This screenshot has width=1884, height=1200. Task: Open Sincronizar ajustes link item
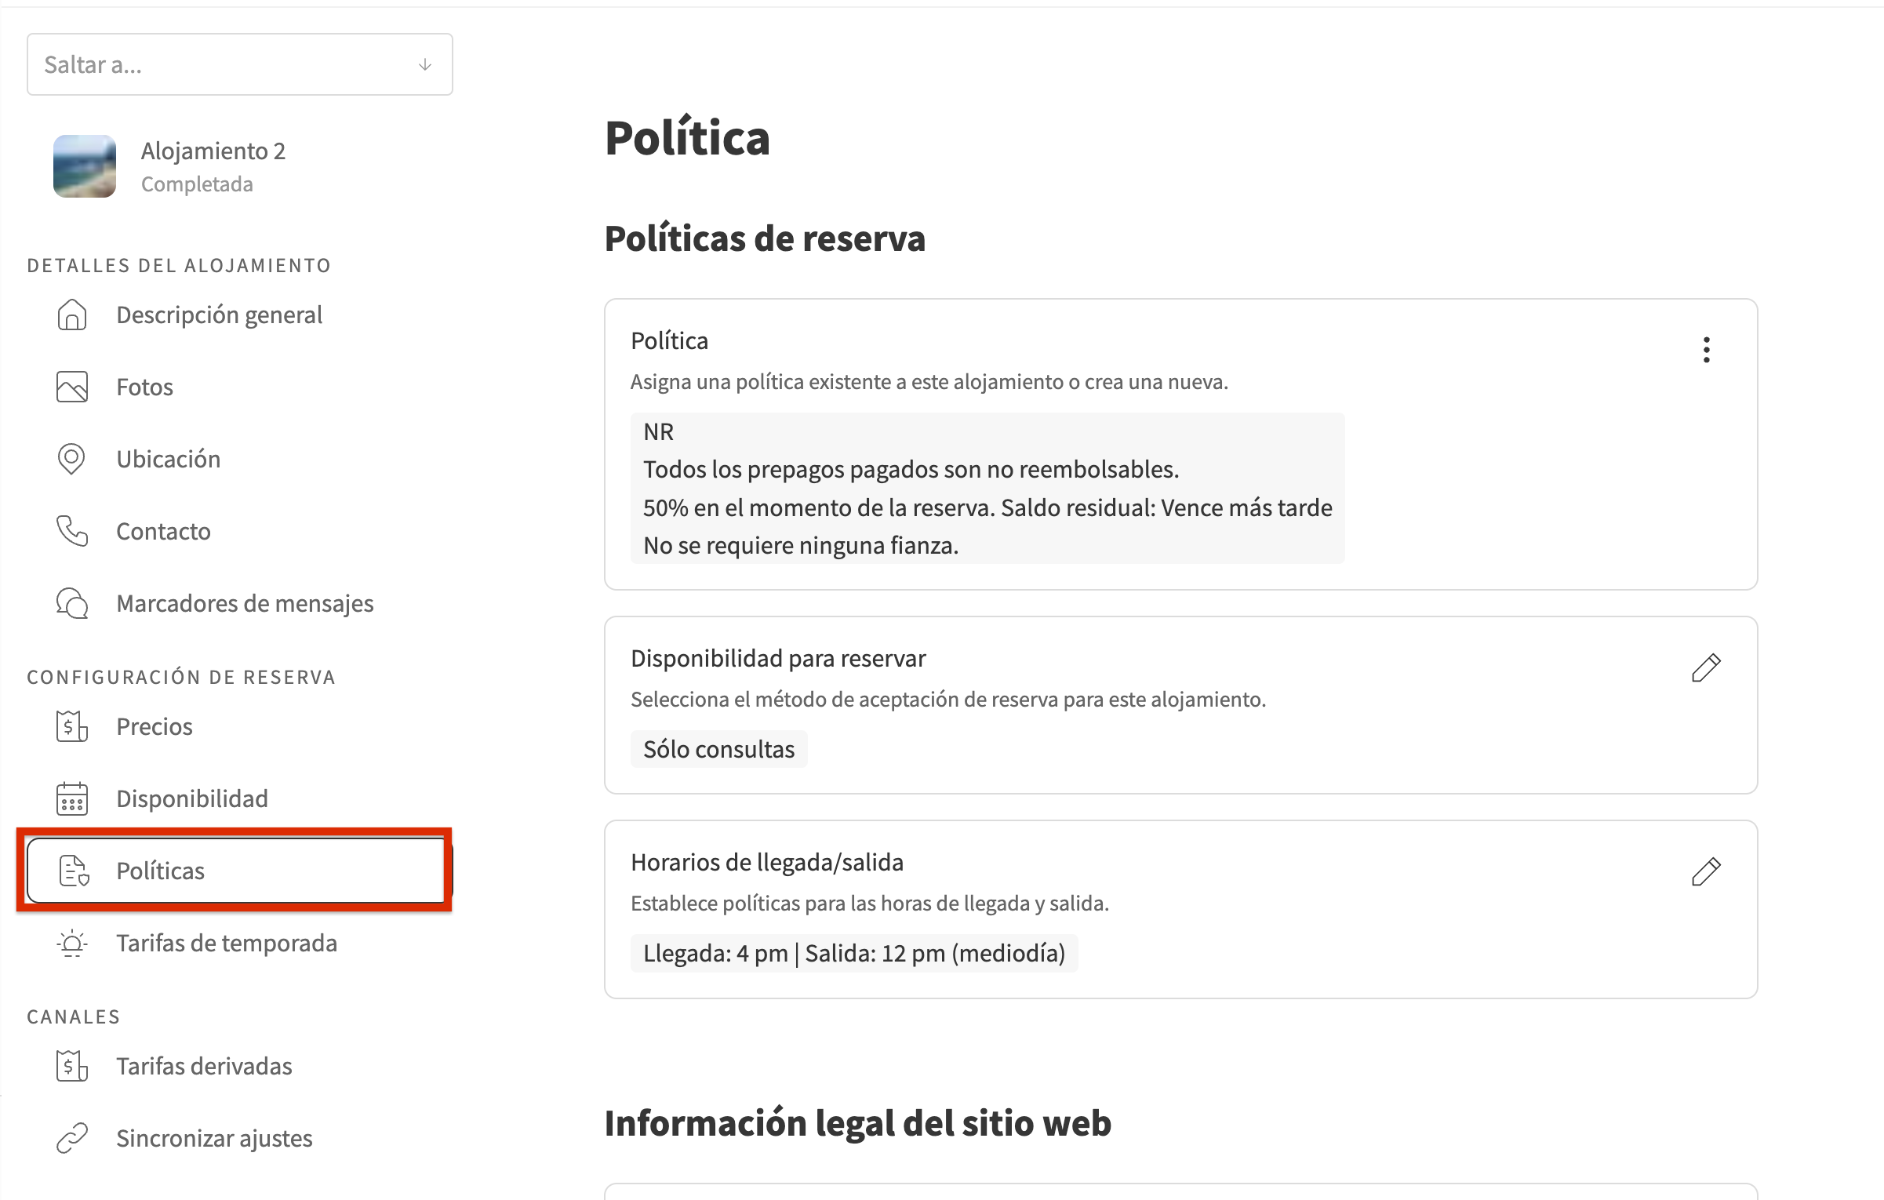pos(213,1139)
